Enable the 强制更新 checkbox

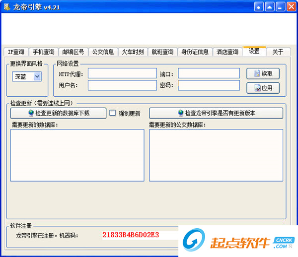[x=113, y=113]
